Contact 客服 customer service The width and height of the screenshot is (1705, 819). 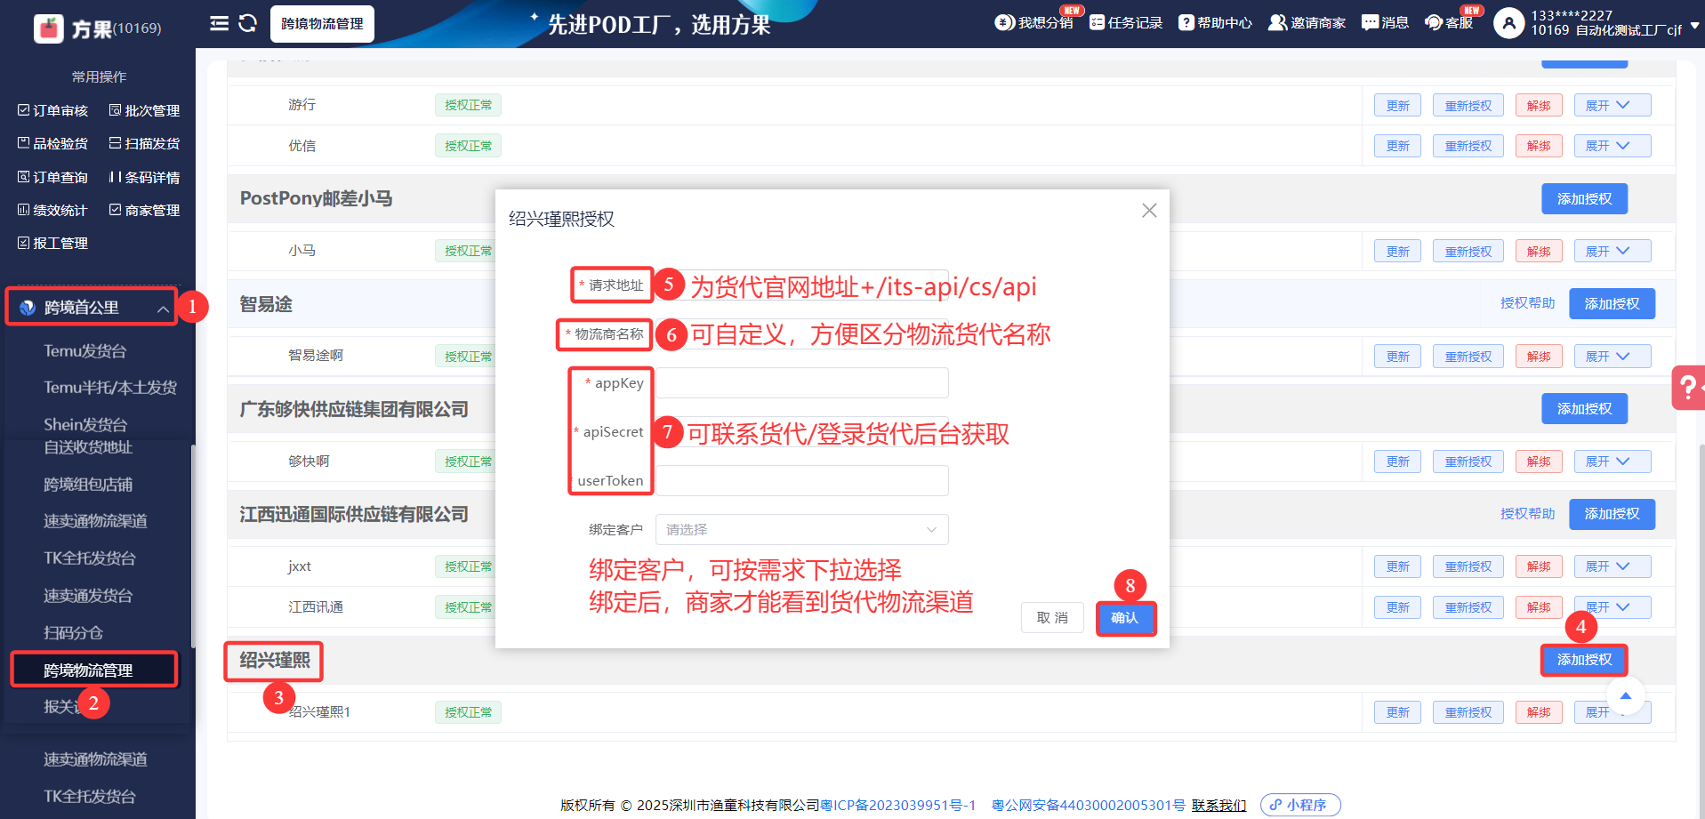[x=1449, y=22]
